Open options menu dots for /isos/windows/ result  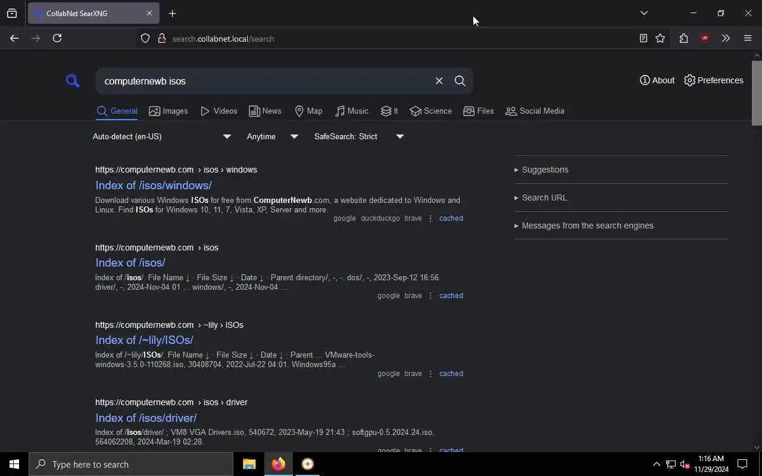(430, 218)
